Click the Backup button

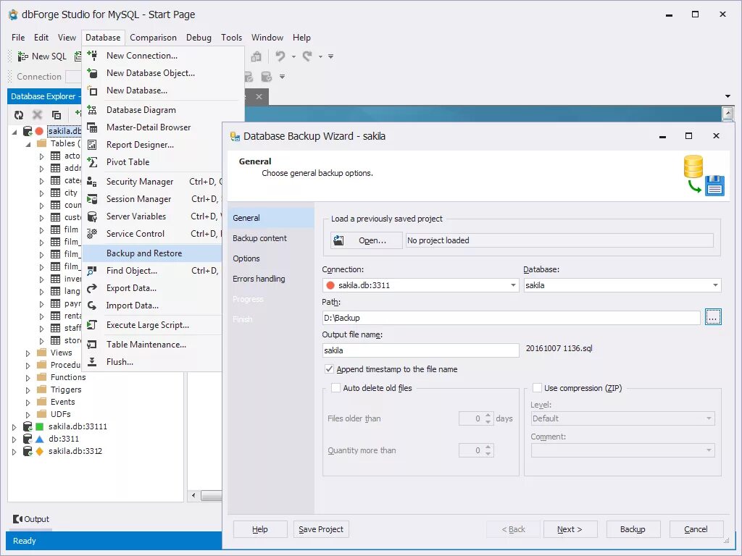pyautogui.click(x=633, y=529)
